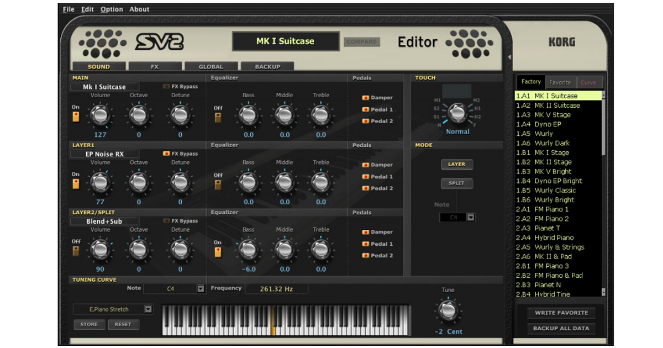Click the Layer2/Split Detune knob
The width and height of the screenshot is (663, 348).
tap(180, 250)
